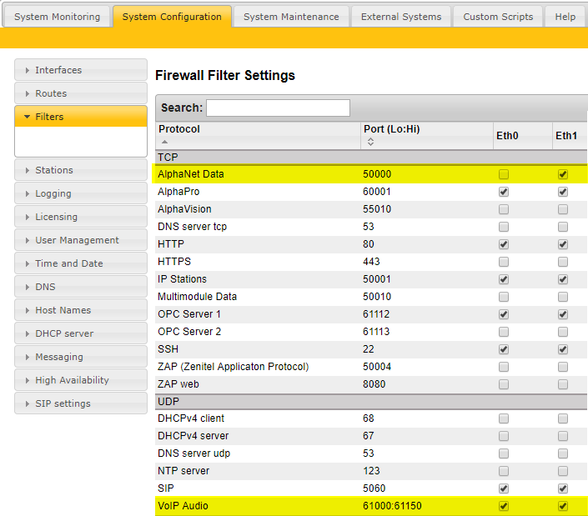Open the Help tab
This screenshot has width=588, height=516.
[565, 17]
